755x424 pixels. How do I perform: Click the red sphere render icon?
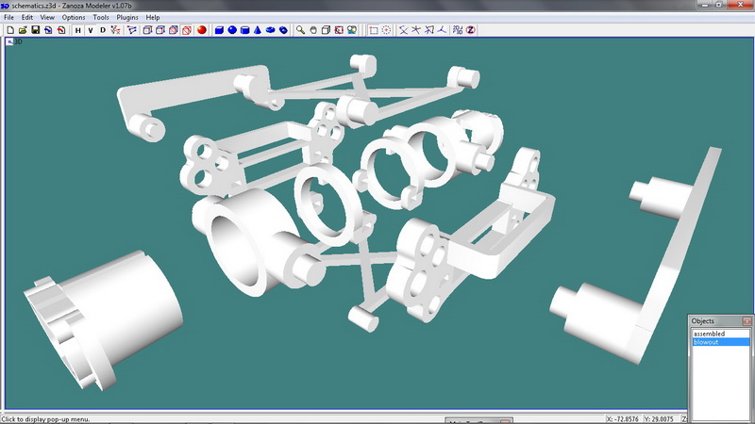(x=202, y=30)
